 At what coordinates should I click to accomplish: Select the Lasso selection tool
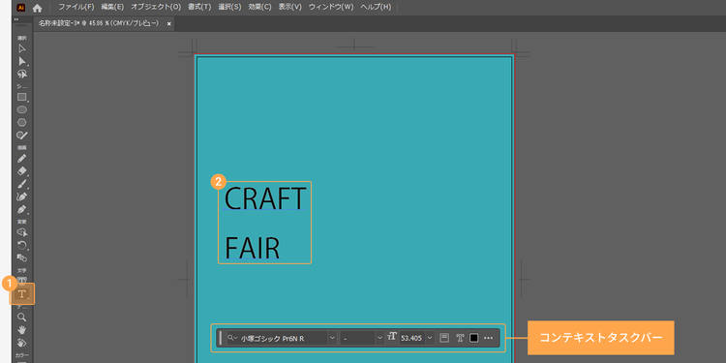click(21, 75)
